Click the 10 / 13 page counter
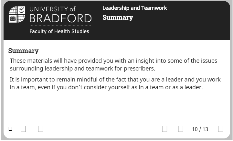The width and height of the screenshot is (233, 141). pyautogui.click(x=200, y=129)
